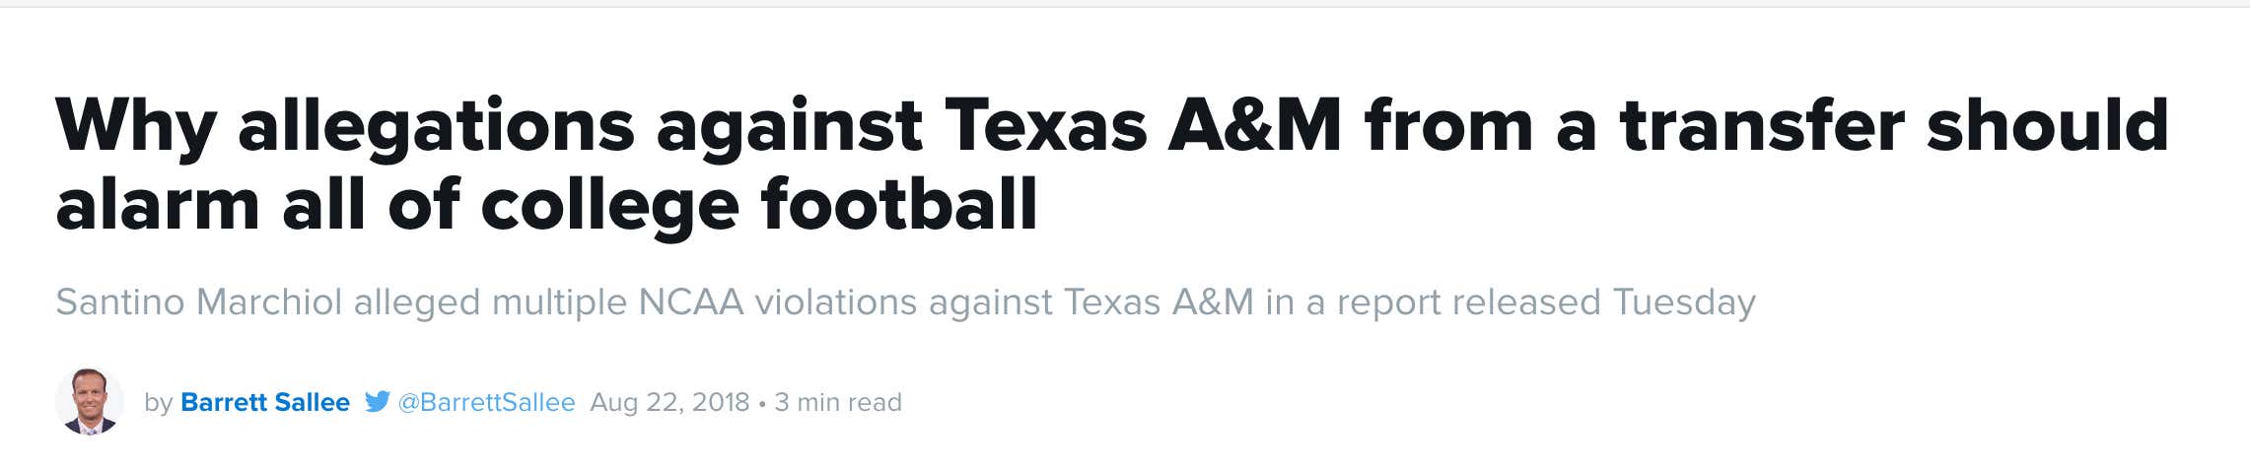Click the word "allegations" in the headline

point(436,128)
